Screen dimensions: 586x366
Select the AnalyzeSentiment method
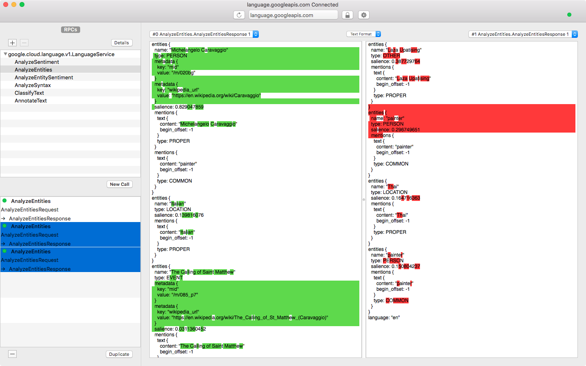click(37, 62)
